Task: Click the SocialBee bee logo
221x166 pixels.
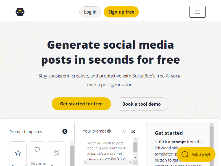Action: (20, 12)
